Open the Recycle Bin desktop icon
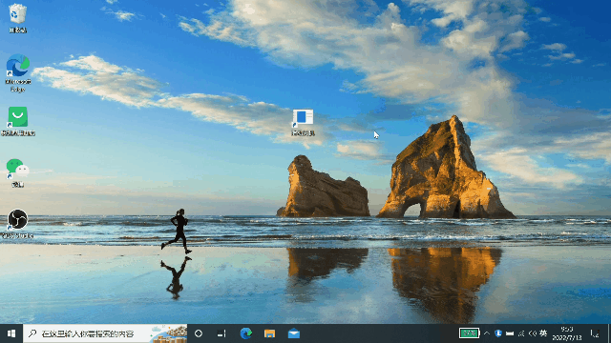611x343 pixels. click(x=17, y=18)
